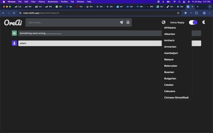This screenshot has width=213, height=133.
Task: Click the battery status icon
Action: pyautogui.click(x=169, y=2)
